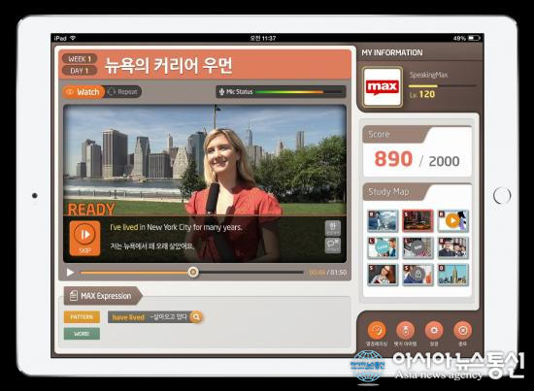
Task: Open the Study Map thumbnail with teal circle badge
Action: pos(383,247)
